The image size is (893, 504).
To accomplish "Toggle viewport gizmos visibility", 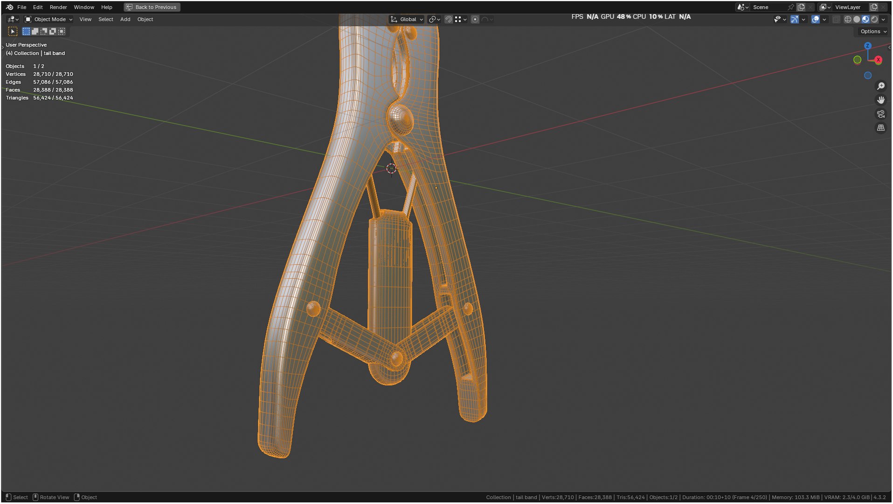I will tap(794, 19).
